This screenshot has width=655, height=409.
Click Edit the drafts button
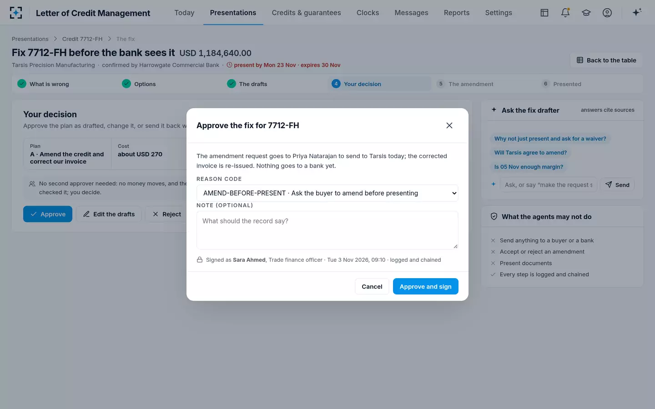tap(109, 214)
